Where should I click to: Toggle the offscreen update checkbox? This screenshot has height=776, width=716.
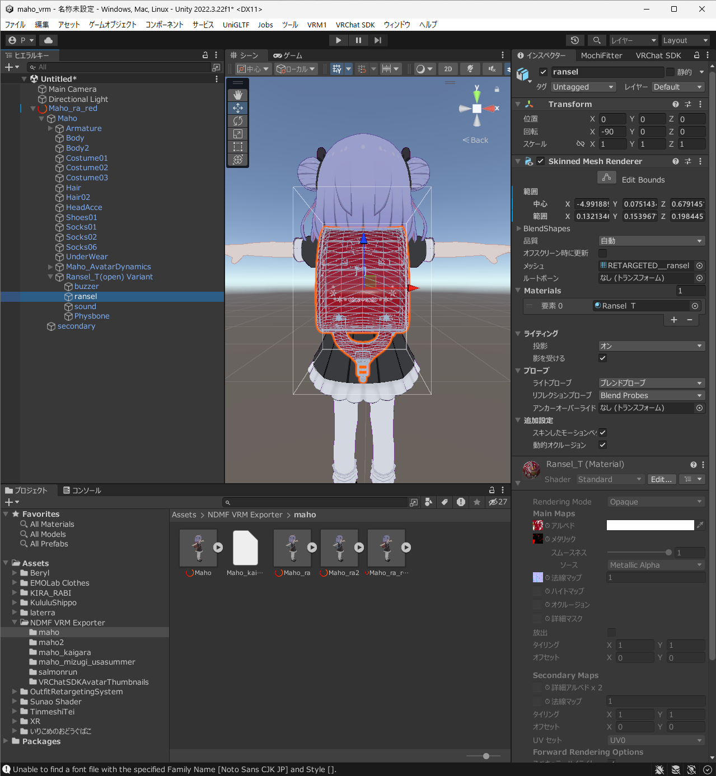(x=603, y=253)
